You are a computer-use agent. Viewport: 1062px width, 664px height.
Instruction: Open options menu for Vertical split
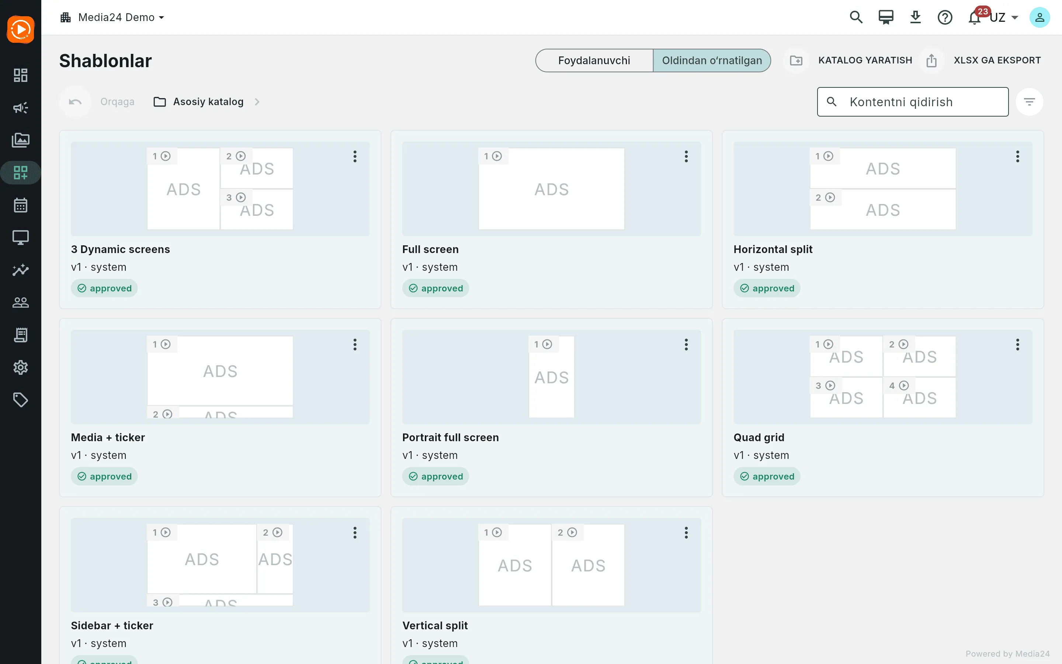(686, 533)
